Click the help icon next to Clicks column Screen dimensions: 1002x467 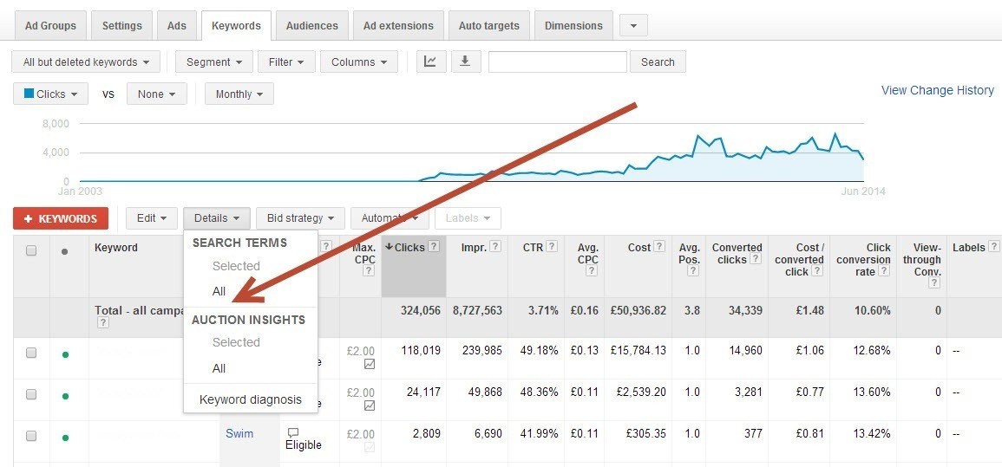pos(434,247)
